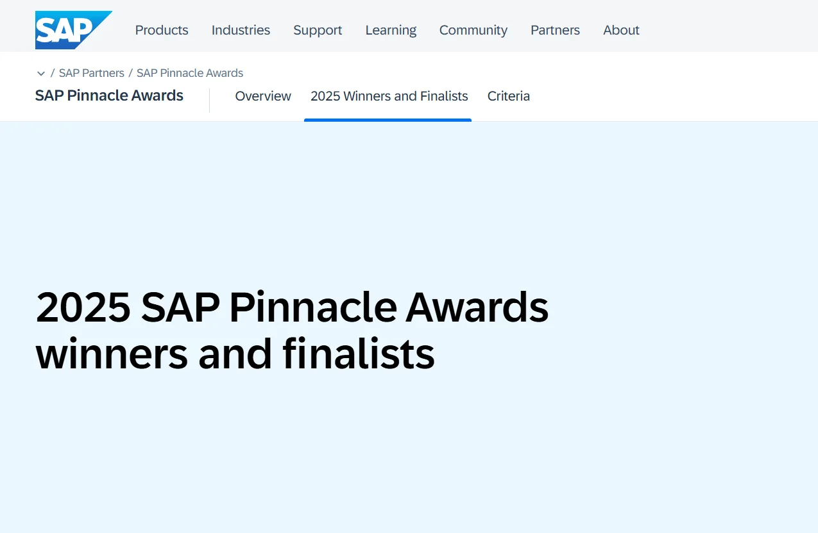Open the About menu

point(621,30)
